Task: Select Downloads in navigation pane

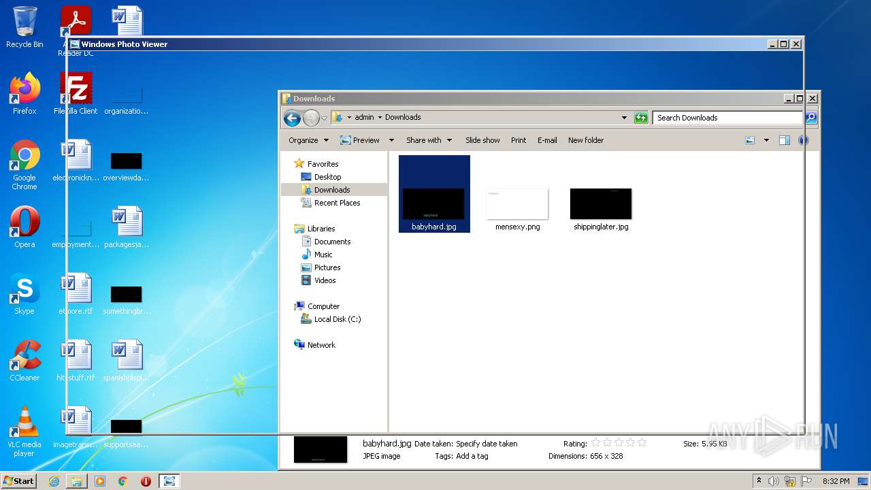Action: pos(332,190)
